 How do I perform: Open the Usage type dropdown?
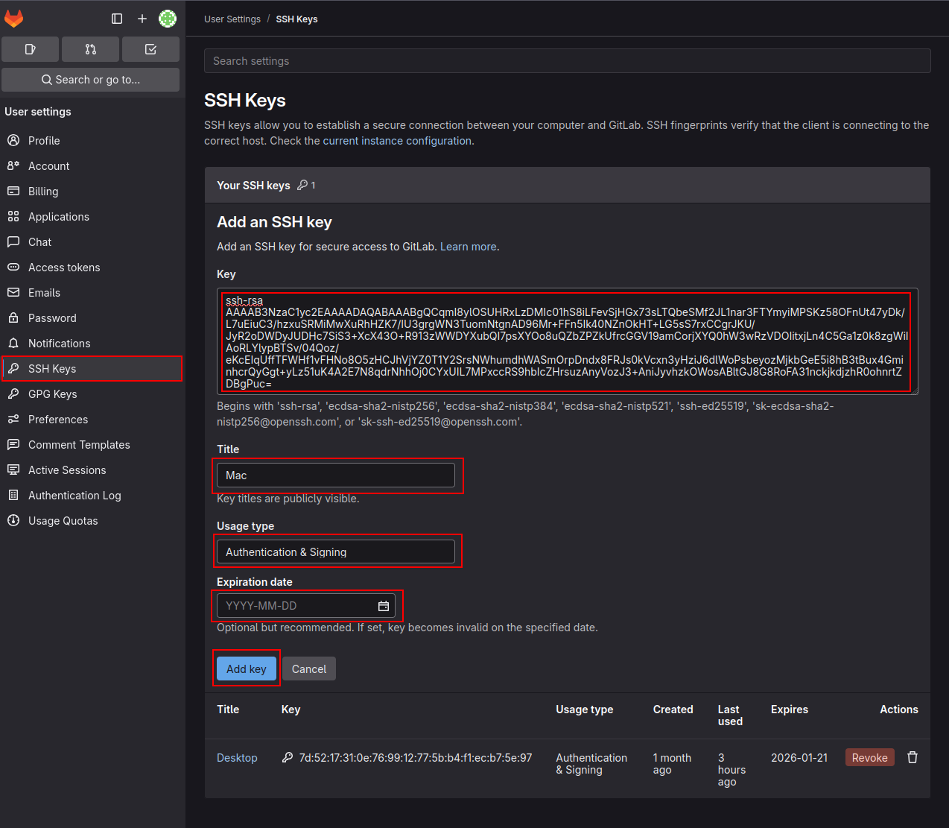[336, 552]
